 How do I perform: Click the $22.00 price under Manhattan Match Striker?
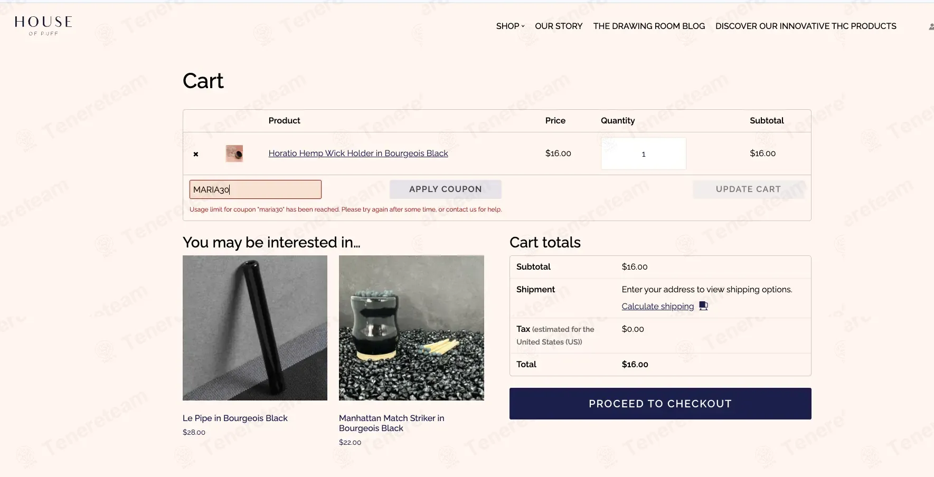[350, 442]
